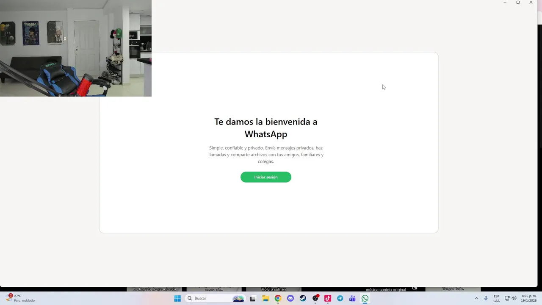Click the webcam overlay thumbnail
Viewport: 542px width, 305px height.
tap(76, 48)
